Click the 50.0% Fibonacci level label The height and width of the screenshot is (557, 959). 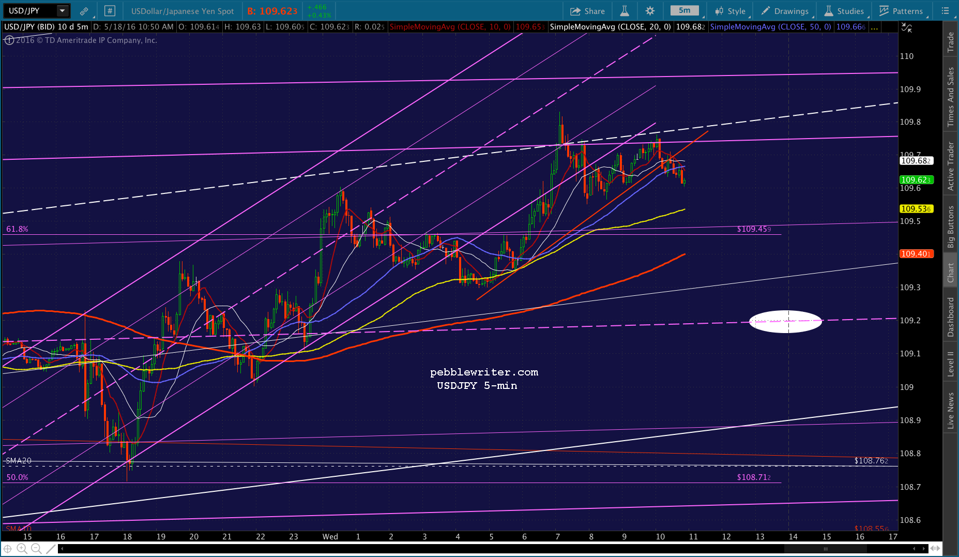coord(17,477)
